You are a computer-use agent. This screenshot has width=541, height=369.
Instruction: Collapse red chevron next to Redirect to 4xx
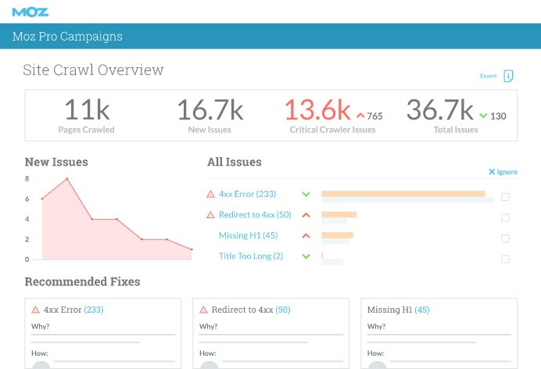(x=306, y=215)
